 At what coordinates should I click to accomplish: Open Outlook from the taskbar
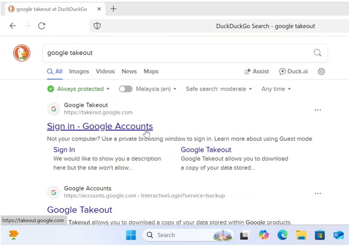pos(339,235)
